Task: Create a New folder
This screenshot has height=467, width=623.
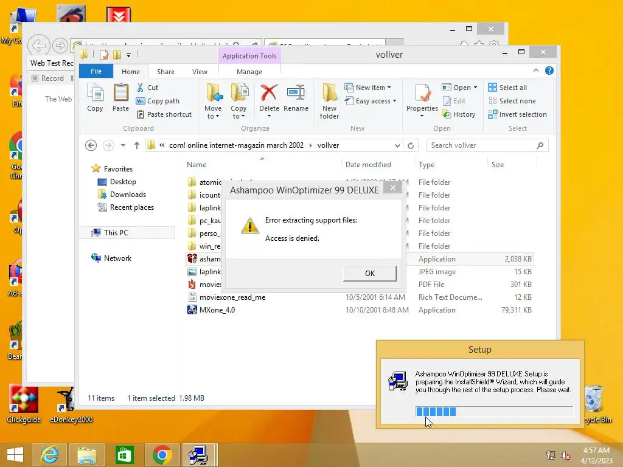Action: click(x=329, y=101)
